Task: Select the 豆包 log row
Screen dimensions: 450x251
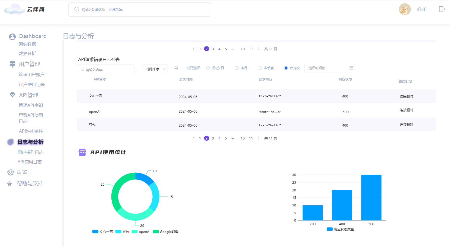Action: pos(256,125)
